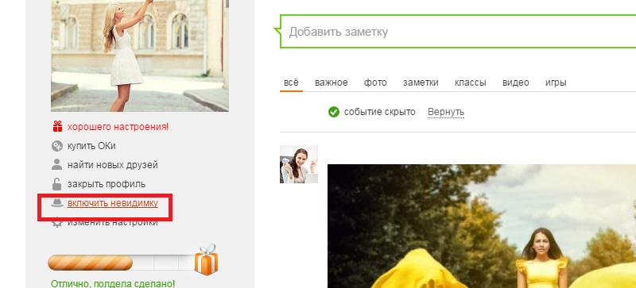
Task: Switch to the фото tab
Action: point(375,83)
